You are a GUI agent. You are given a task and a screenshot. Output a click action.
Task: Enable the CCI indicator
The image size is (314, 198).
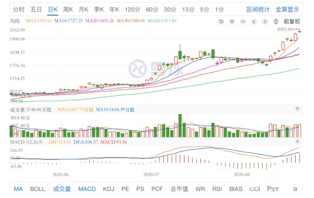[254, 189]
